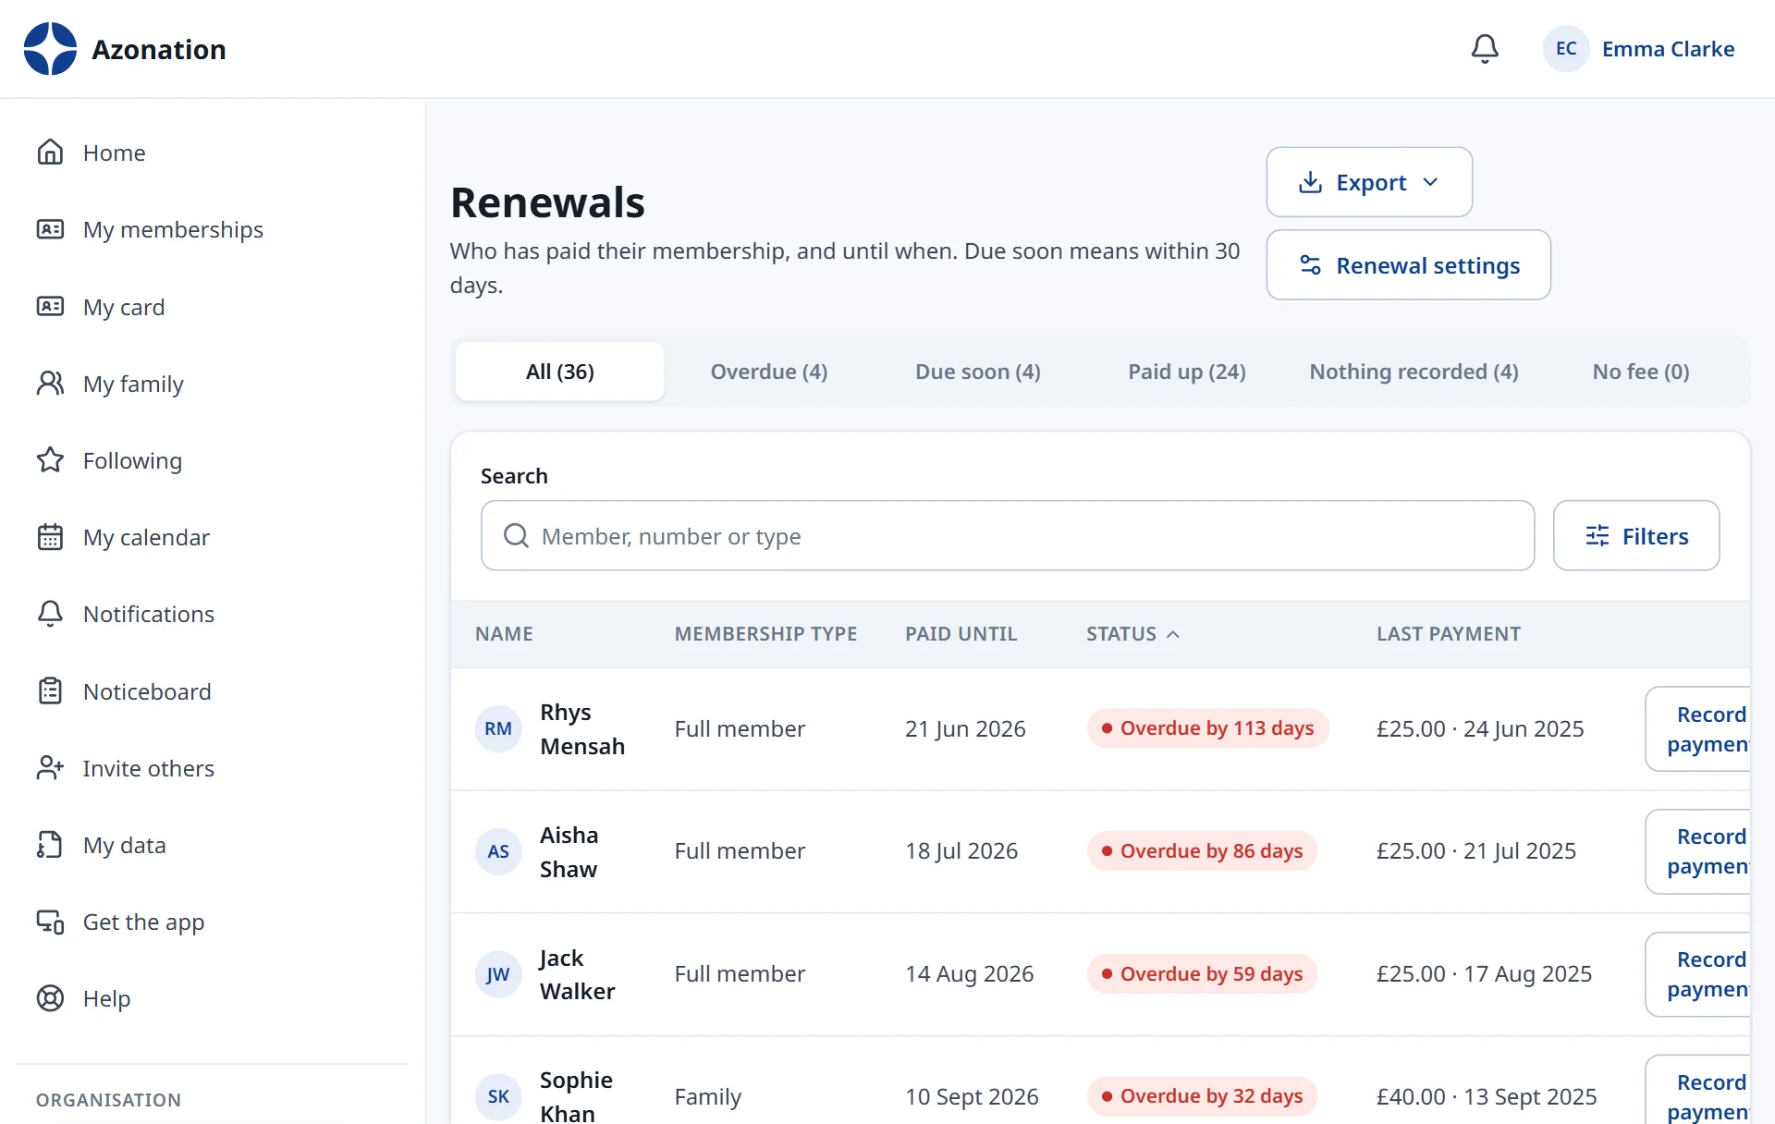Click the Azonation logo icon
Viewport: 1775px width, 1124px height.
[50, 49]
